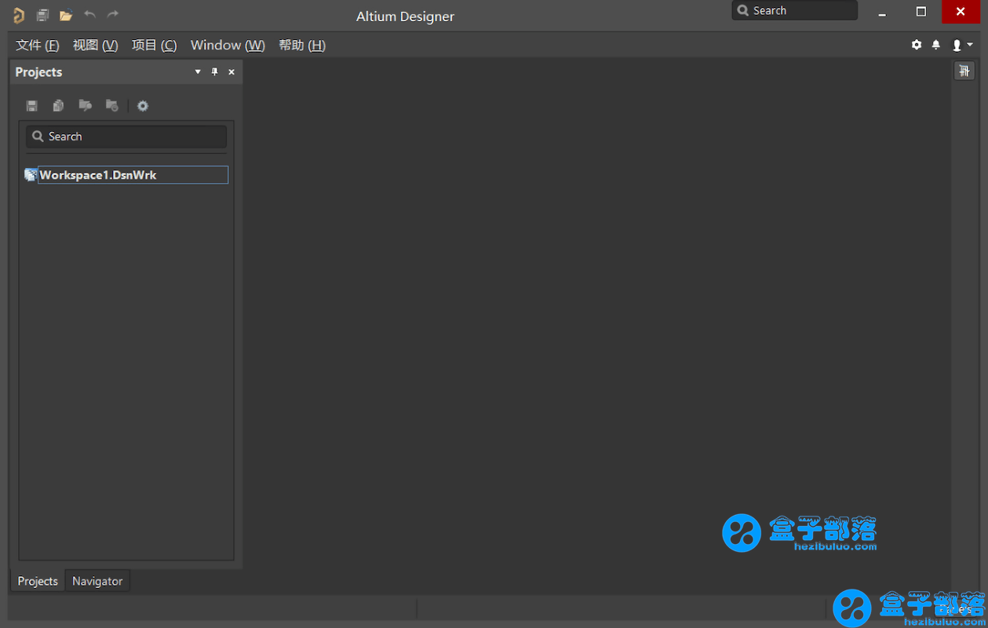Open the Projects panel options dropdown arrow

pyautogui.click(x=198, y=71)
